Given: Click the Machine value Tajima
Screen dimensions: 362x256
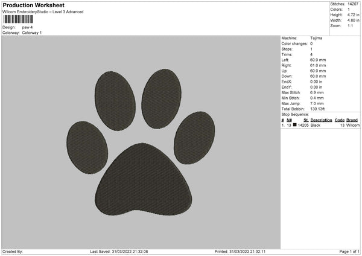Looking at the screenshot, I should pyautogui.click(x=316, y=37).
